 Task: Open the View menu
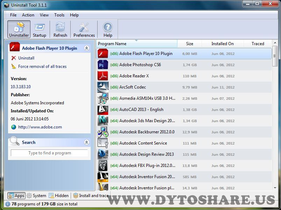click(44, 15)
